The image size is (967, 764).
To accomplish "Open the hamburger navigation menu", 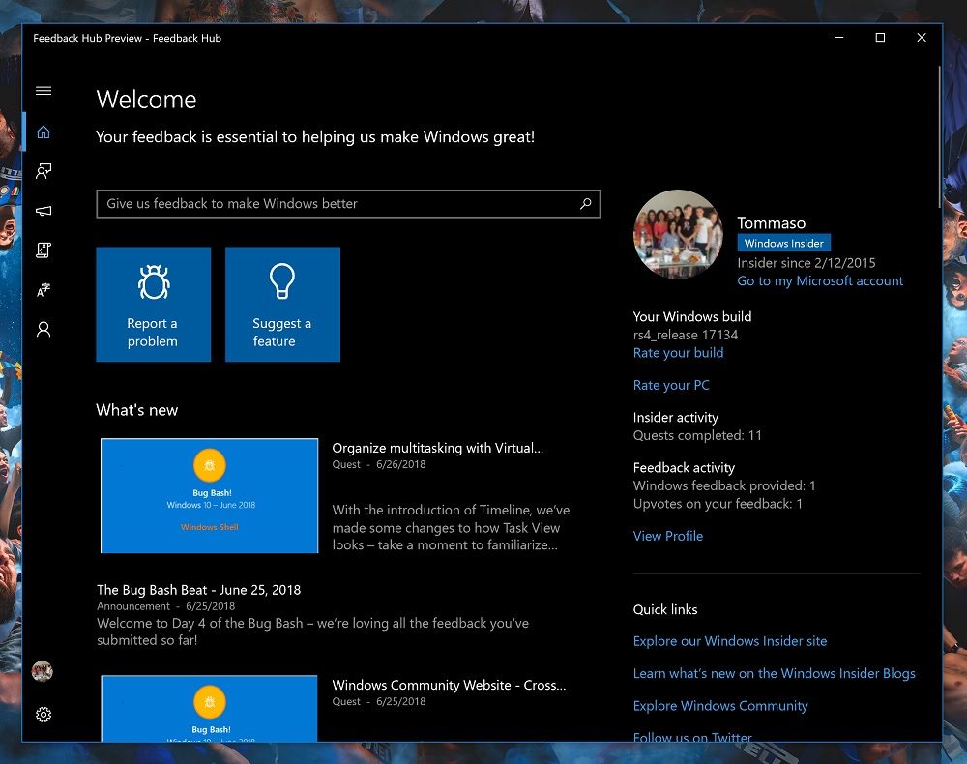I will pyautogui.click(x=44, y=91).
